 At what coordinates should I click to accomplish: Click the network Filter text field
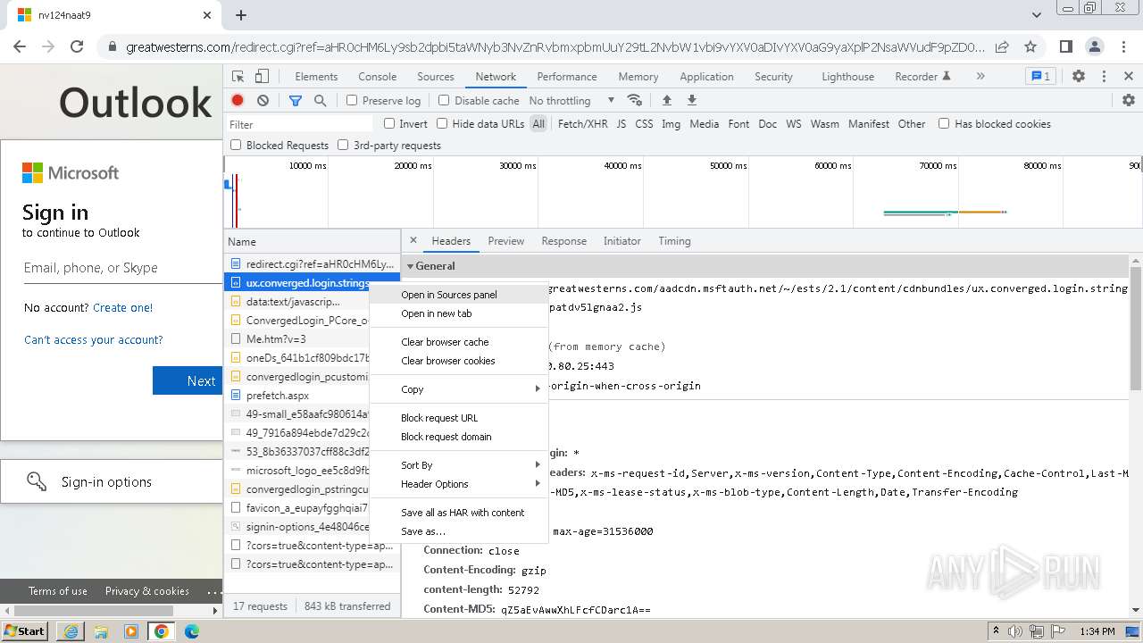(x=300, y=124)
